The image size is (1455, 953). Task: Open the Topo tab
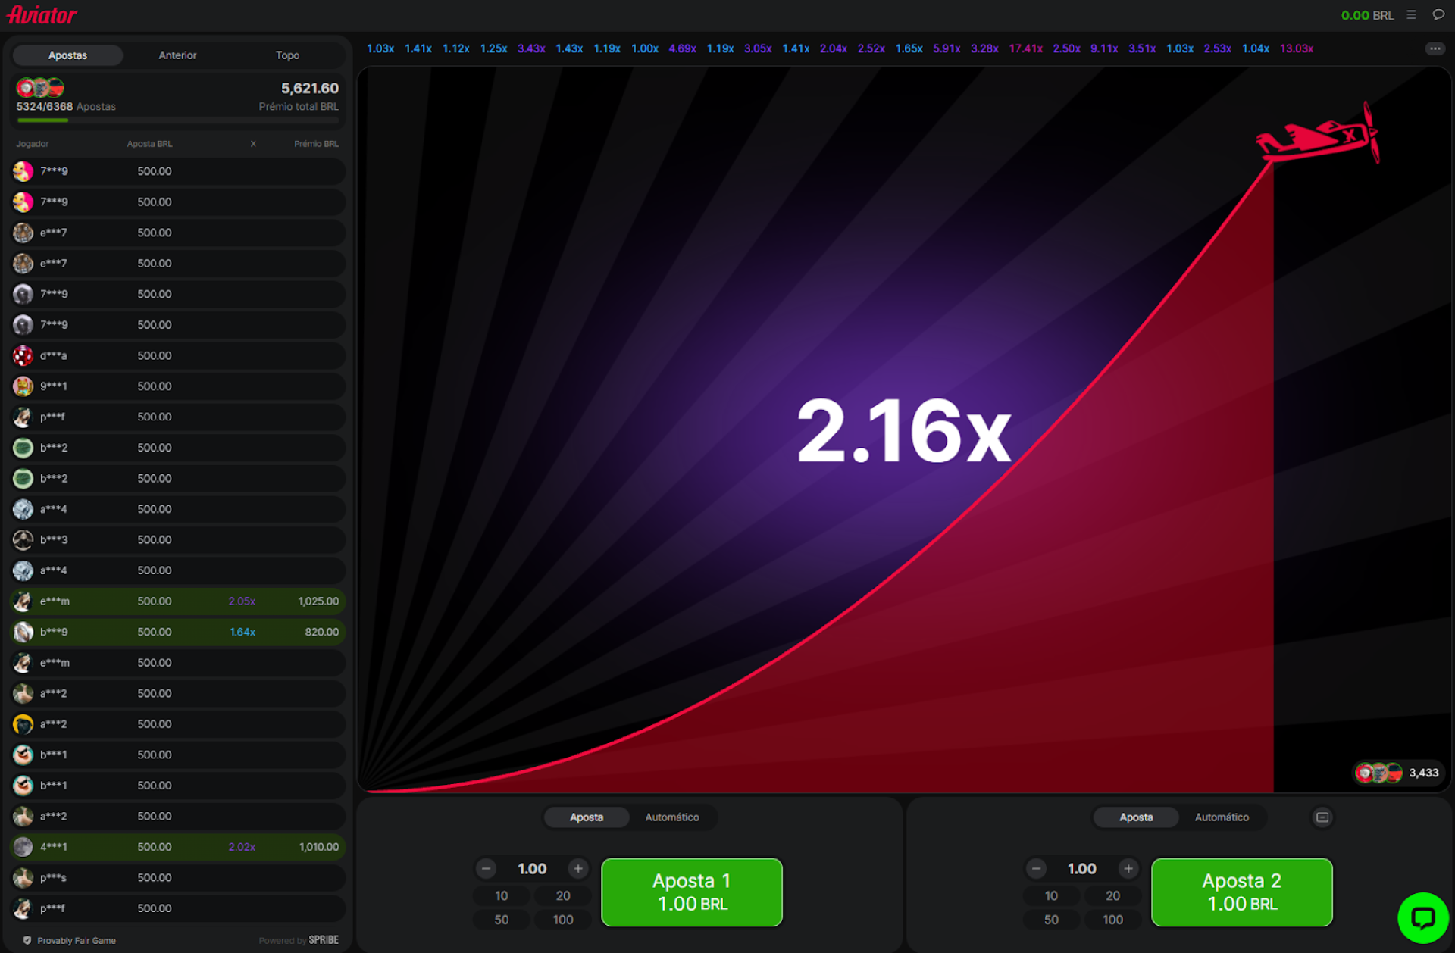click(287, 55)
